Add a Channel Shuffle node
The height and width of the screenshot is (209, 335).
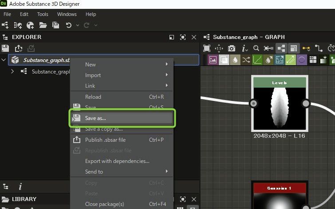tap(246, 60)
